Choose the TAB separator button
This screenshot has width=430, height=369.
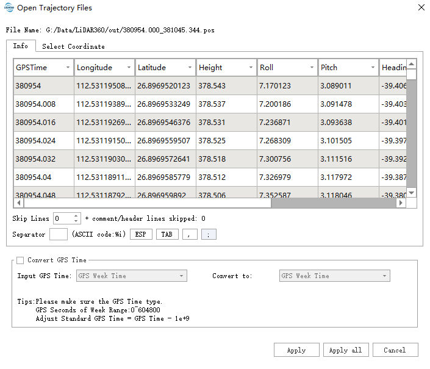(167, 234)
